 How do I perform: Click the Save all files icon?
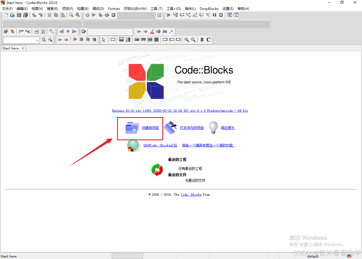25,15
